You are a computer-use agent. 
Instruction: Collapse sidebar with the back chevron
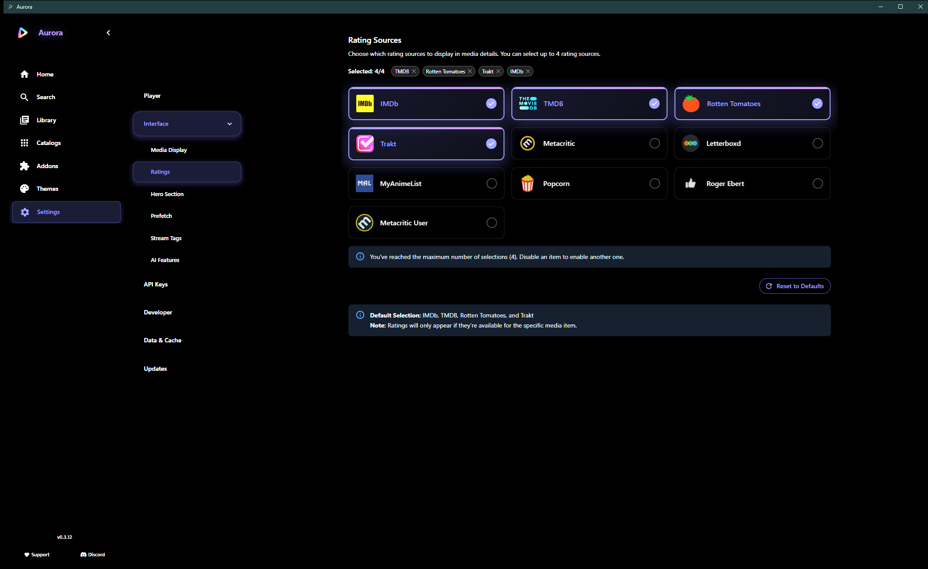pos(108,33)
